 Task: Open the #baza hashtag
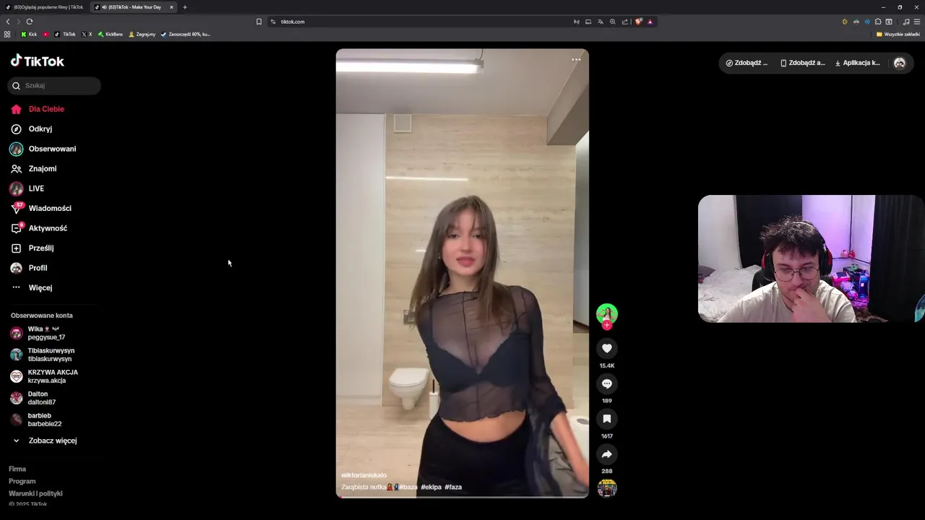tap(408, 487)
